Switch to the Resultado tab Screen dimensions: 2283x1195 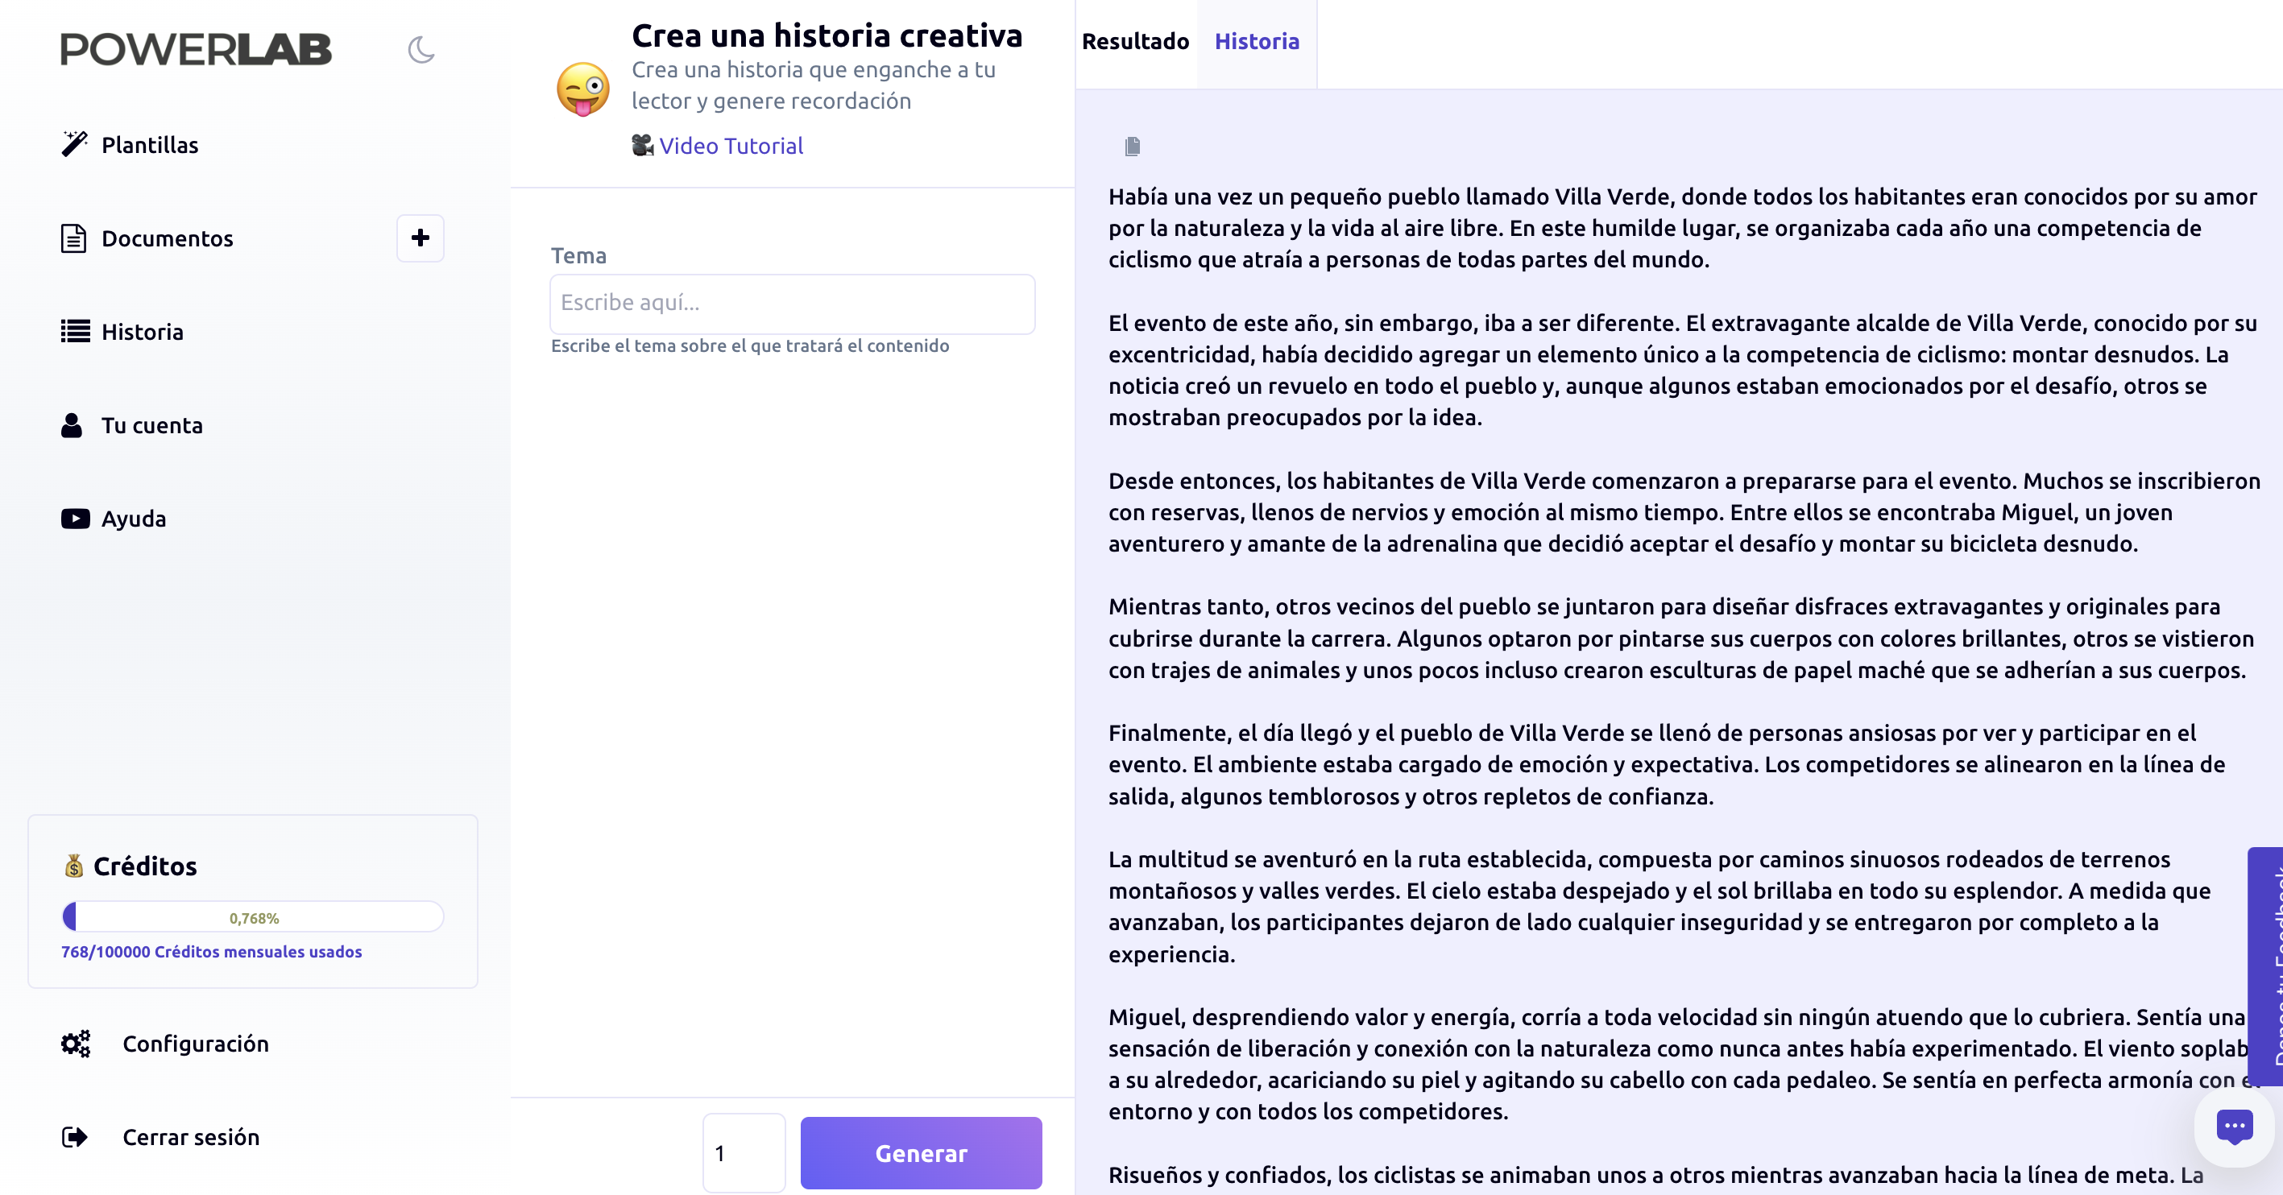pyautogui.click(x=1134, y=42)
